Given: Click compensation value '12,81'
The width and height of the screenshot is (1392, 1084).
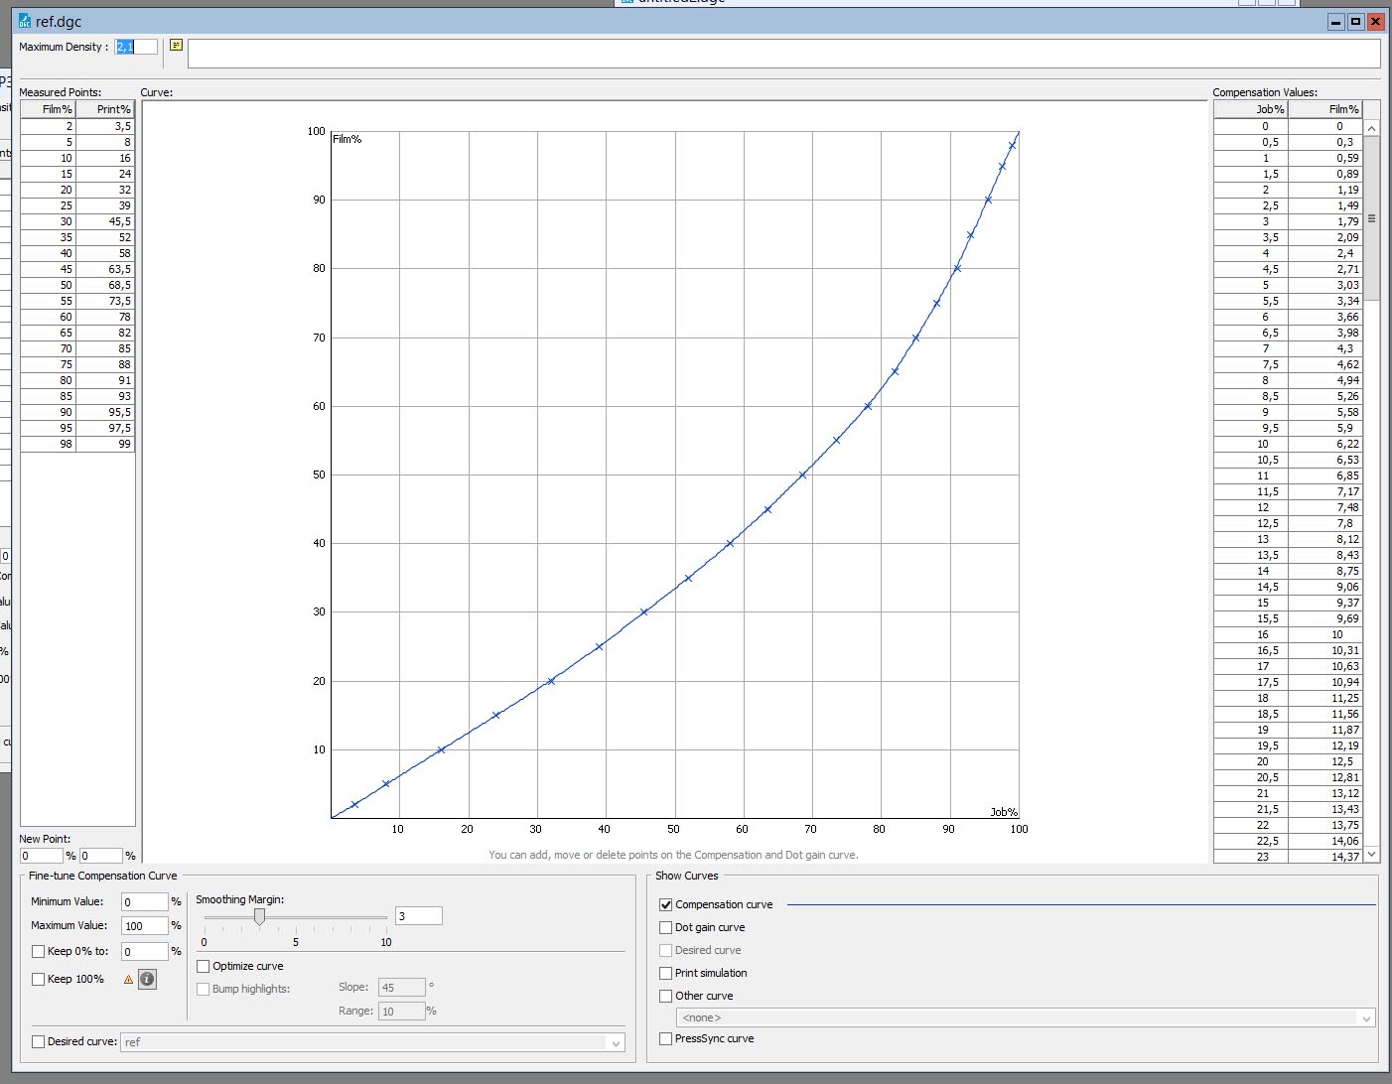Looking at the screenshot, I should click(1325, 777).
